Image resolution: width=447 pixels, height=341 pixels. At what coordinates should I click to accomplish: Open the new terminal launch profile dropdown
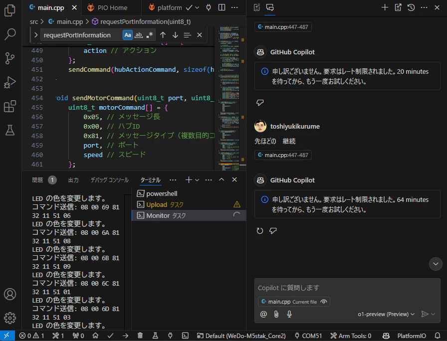coord(197,180)
